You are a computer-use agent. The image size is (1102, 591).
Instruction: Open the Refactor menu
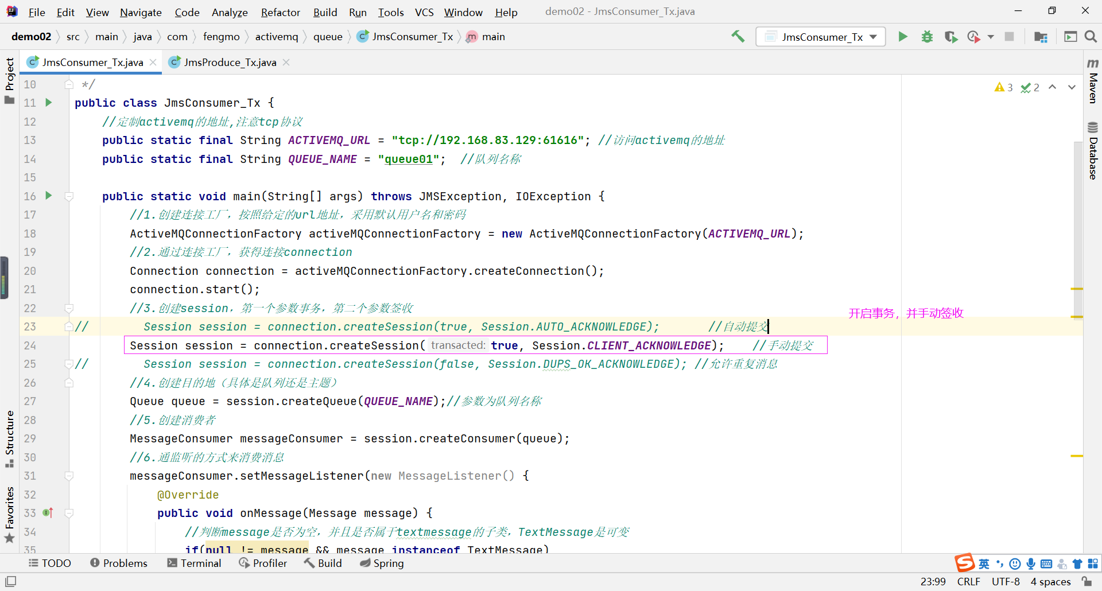click(x=281, y=12)
